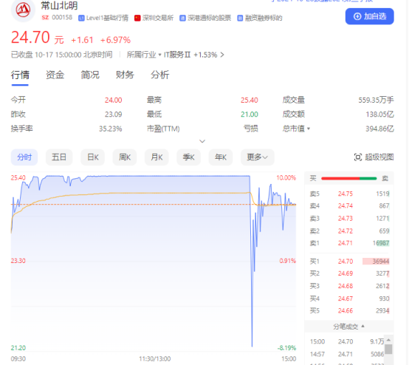Open the 超级视图 super view

374,157
